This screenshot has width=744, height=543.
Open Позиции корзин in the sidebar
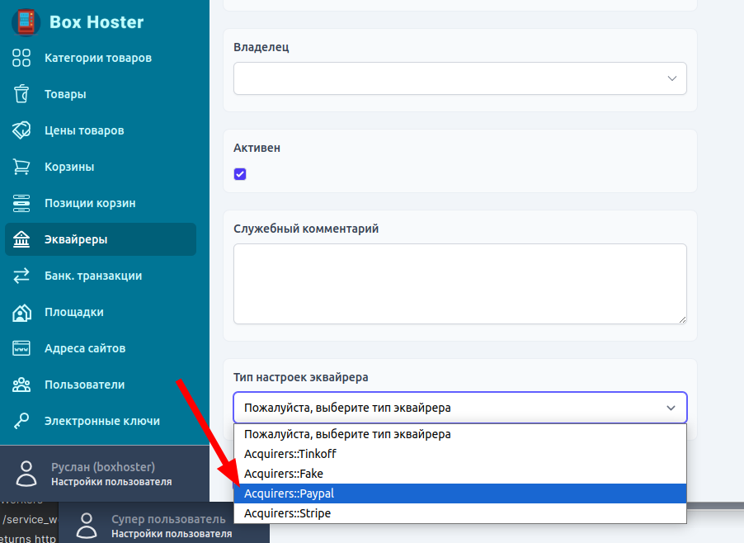pos(90,203)
